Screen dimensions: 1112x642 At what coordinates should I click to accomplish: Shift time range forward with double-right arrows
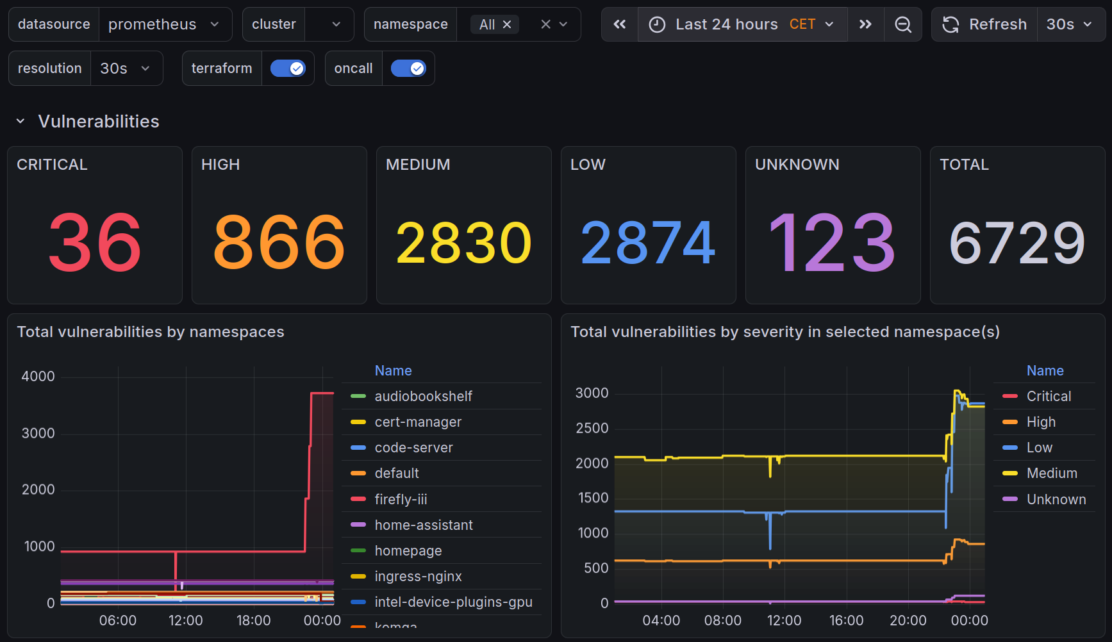tap(865, 24)
